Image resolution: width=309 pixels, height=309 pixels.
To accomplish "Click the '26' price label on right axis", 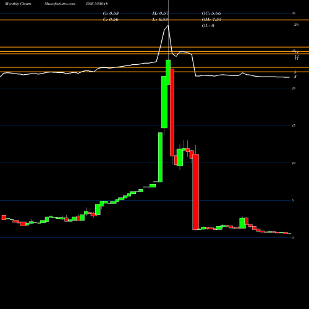I will (296, 25).
